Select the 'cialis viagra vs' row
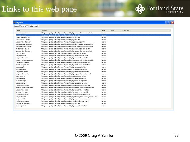 pos(93,76)
